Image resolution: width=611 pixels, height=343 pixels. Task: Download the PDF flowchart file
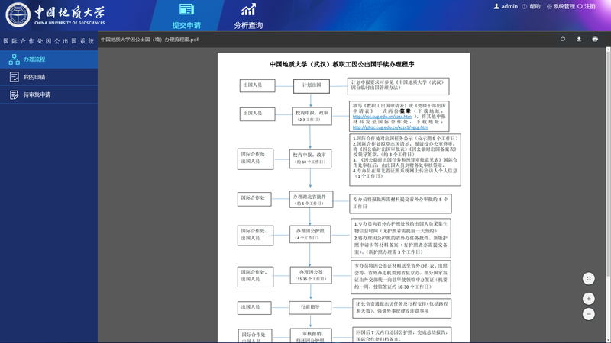click(579, 39)
